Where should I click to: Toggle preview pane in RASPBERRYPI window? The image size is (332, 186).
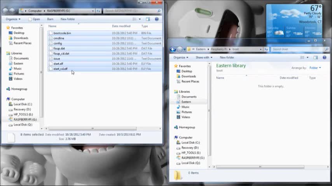pyautogui.click(x=148, y=19)
